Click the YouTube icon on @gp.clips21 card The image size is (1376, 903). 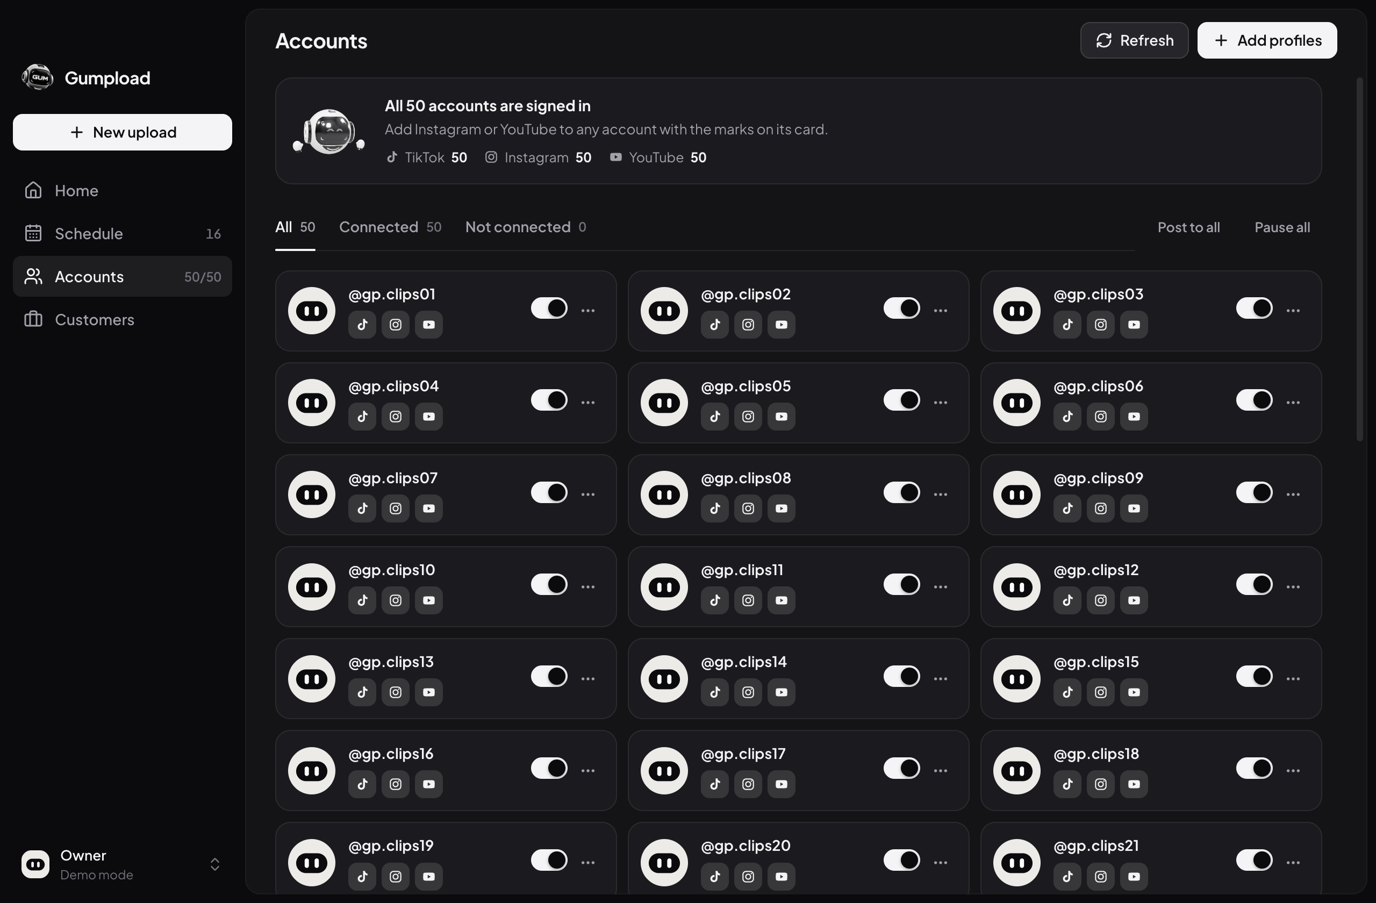(x=1134, y=877)
